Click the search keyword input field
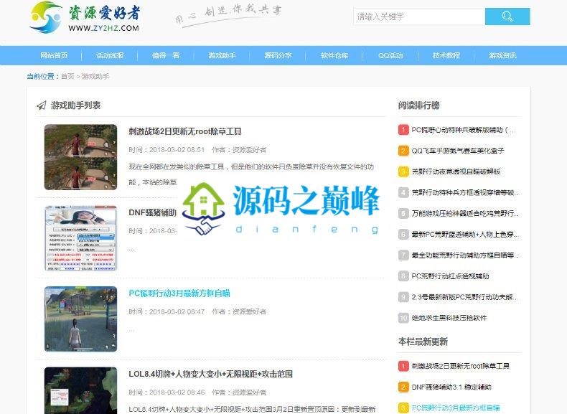The height and width of the screenshot is (414, 567). coord(419,17)
